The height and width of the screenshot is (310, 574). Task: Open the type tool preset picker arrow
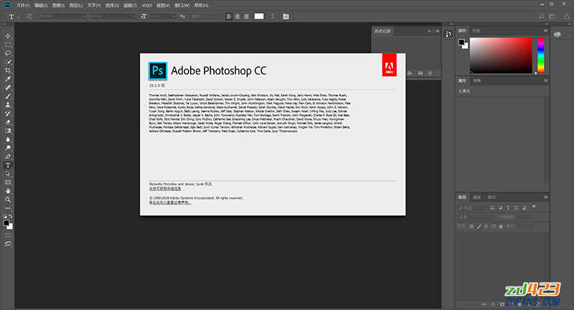18,16
